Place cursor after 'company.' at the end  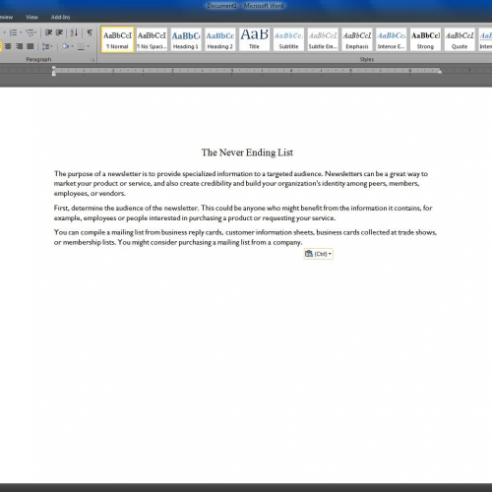click(x=302, y=242)
